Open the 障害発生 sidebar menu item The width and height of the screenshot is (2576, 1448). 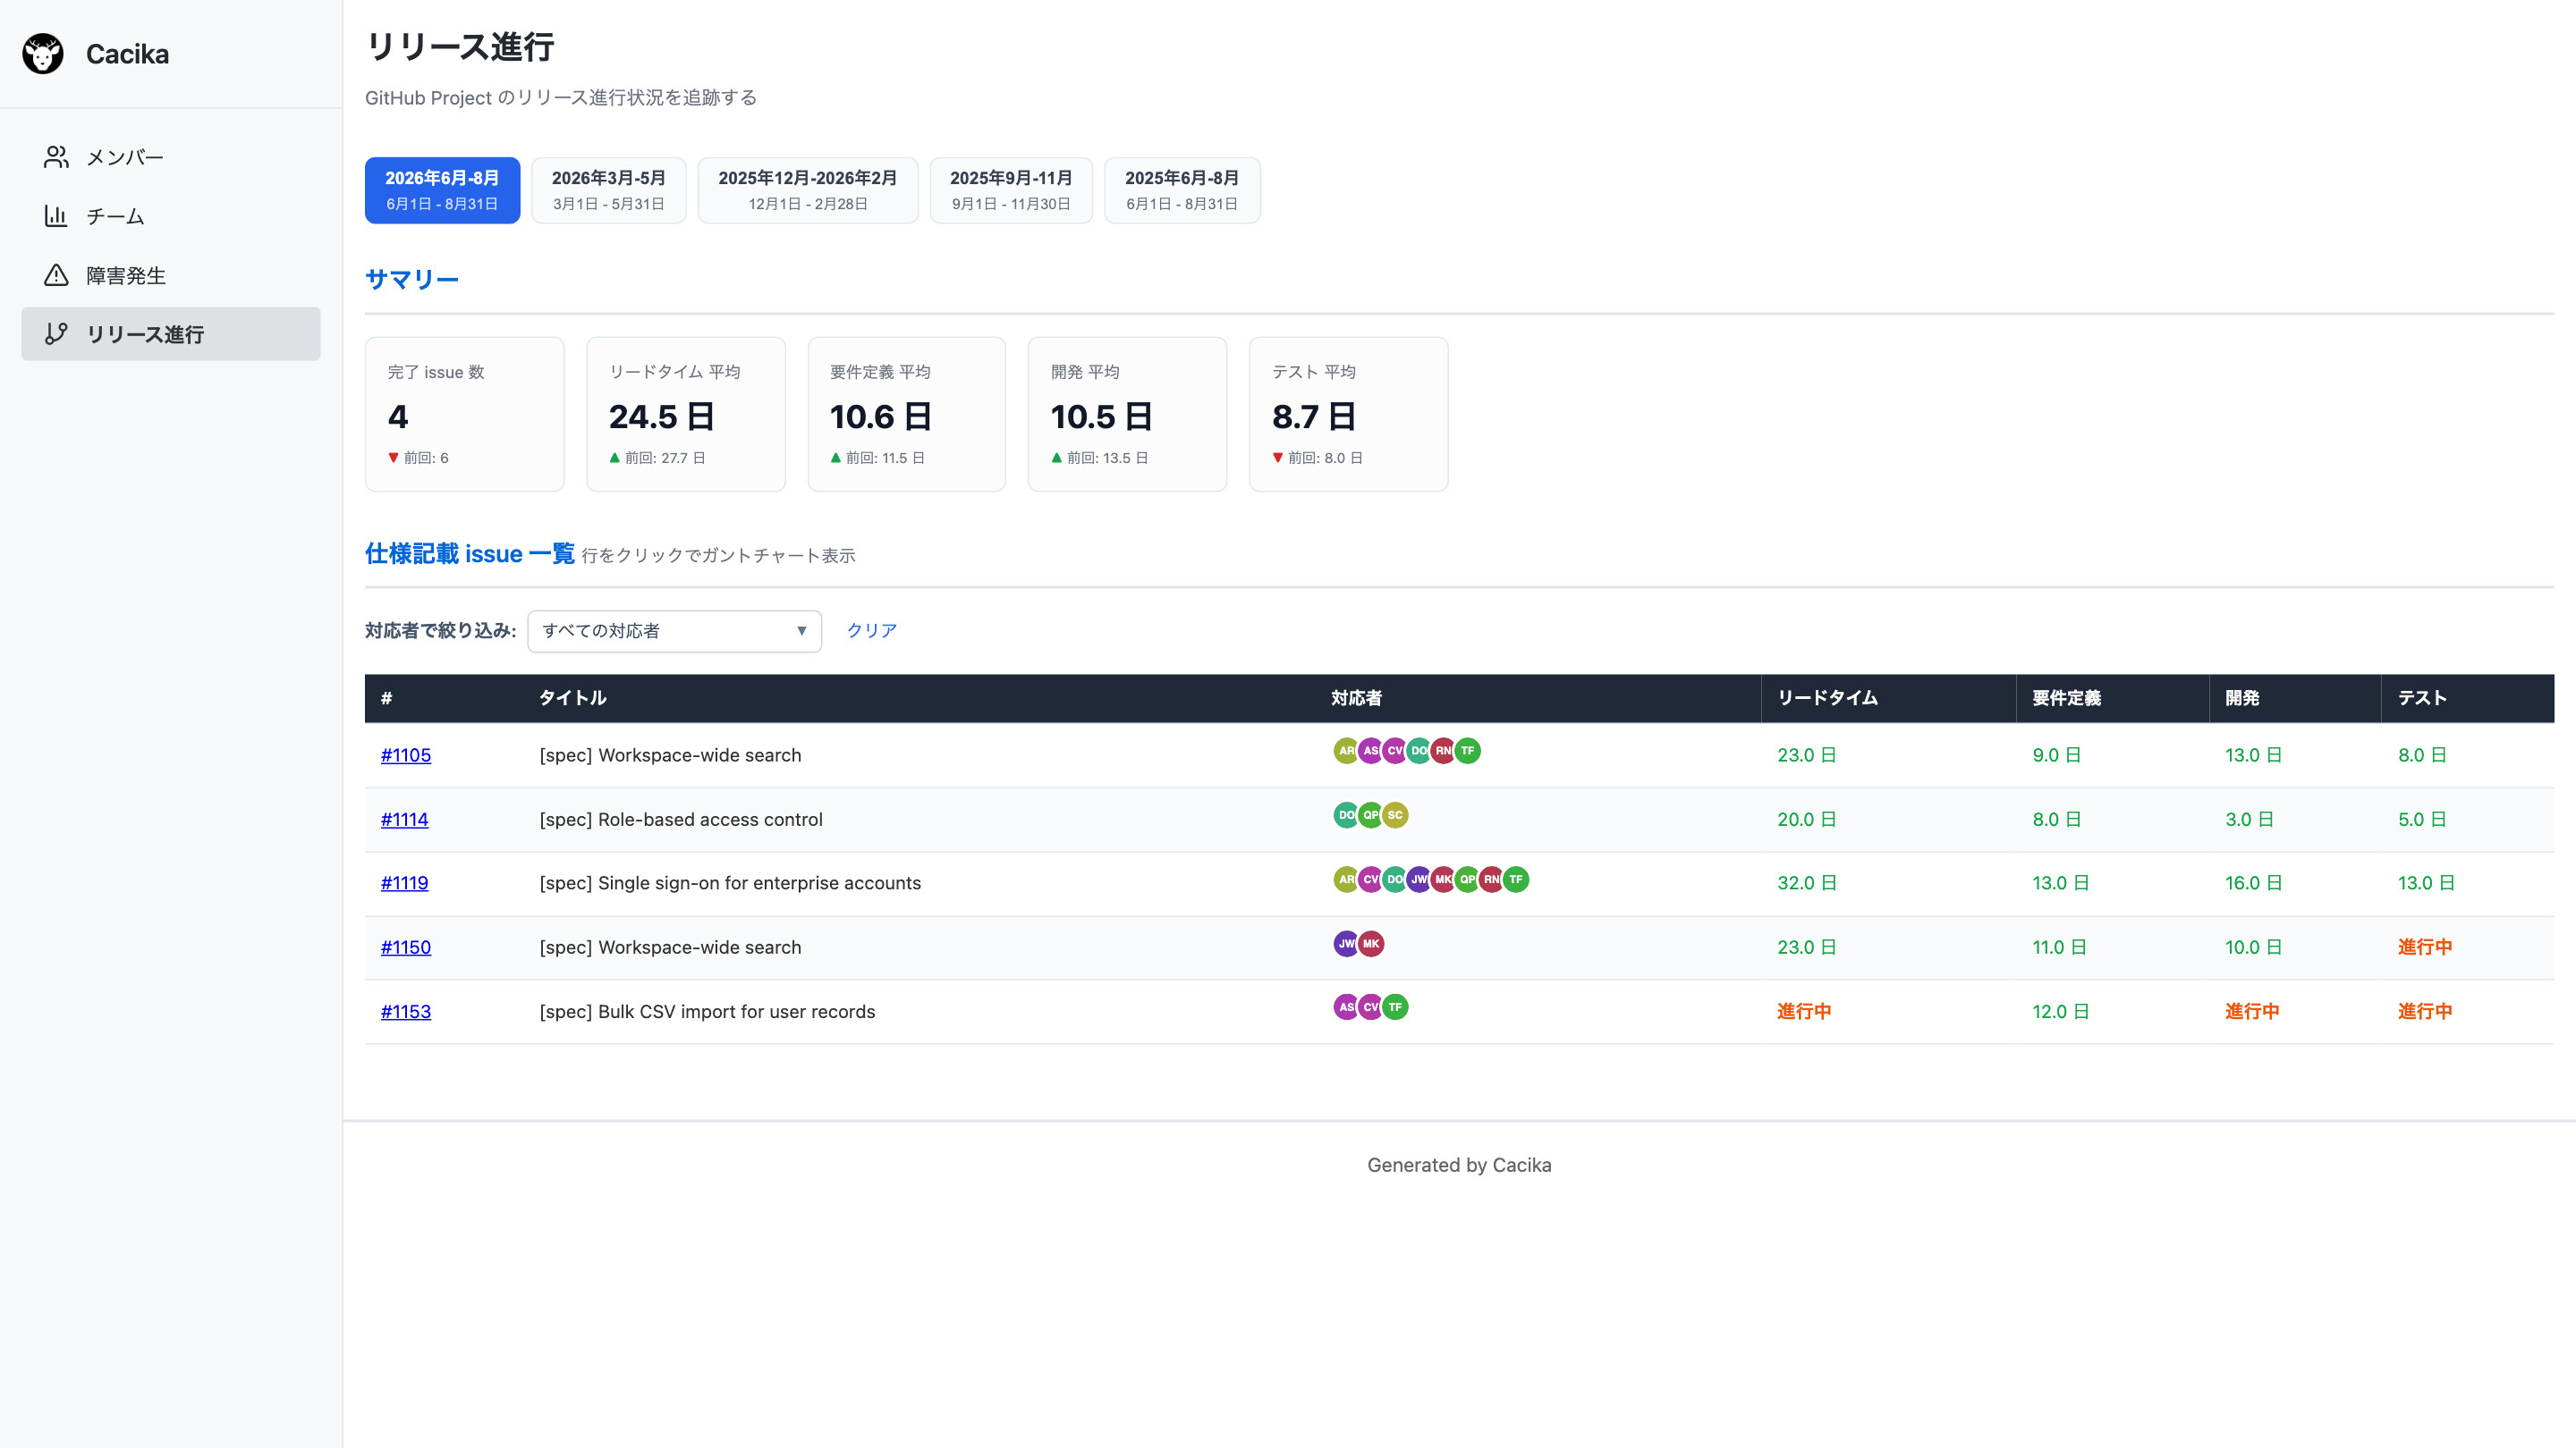171,274
